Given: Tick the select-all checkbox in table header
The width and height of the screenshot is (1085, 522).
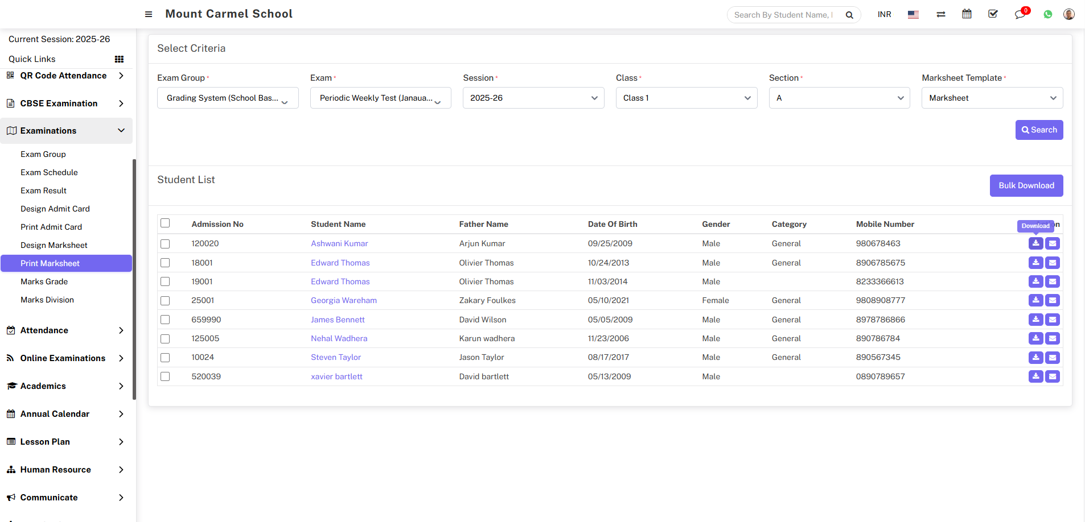Looking at the screenshot, I should click(x=165, y=223).
